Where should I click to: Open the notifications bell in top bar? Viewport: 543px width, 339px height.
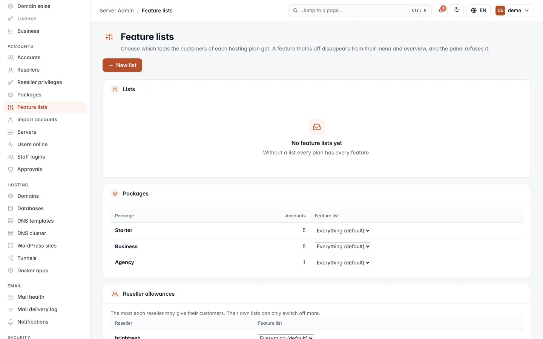441,11
